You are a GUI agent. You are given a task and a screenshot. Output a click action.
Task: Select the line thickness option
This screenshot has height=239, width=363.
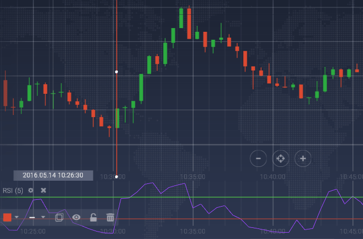[x=32, y=217]
